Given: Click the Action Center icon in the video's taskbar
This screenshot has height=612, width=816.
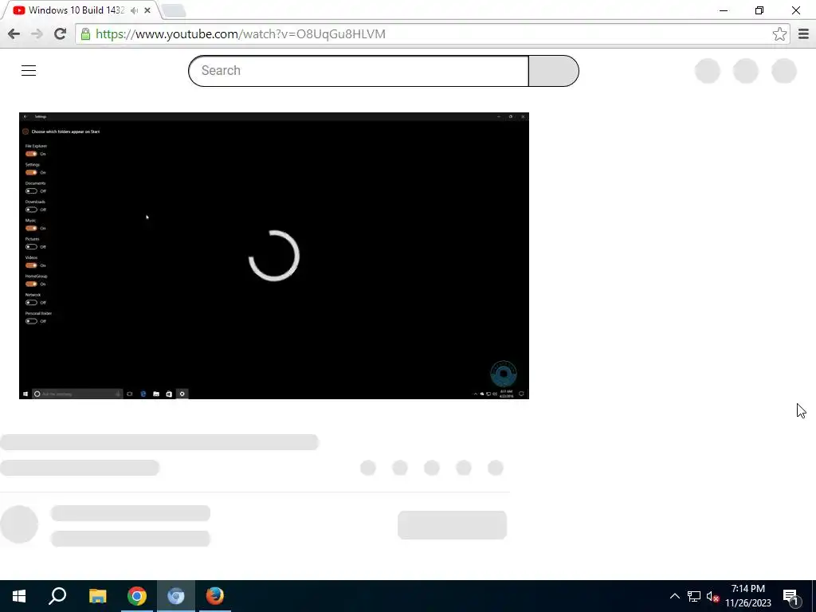Looking at the screenshot, I should pos(521,394).
